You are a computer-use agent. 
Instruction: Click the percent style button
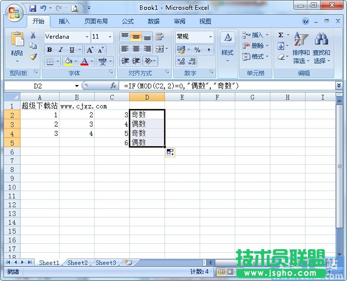197,50
